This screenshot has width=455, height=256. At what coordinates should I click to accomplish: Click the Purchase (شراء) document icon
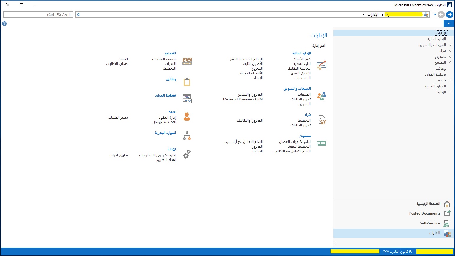tap(322, 120)
